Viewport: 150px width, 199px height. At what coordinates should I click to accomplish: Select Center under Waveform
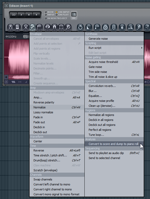click(x=57, y=141)
